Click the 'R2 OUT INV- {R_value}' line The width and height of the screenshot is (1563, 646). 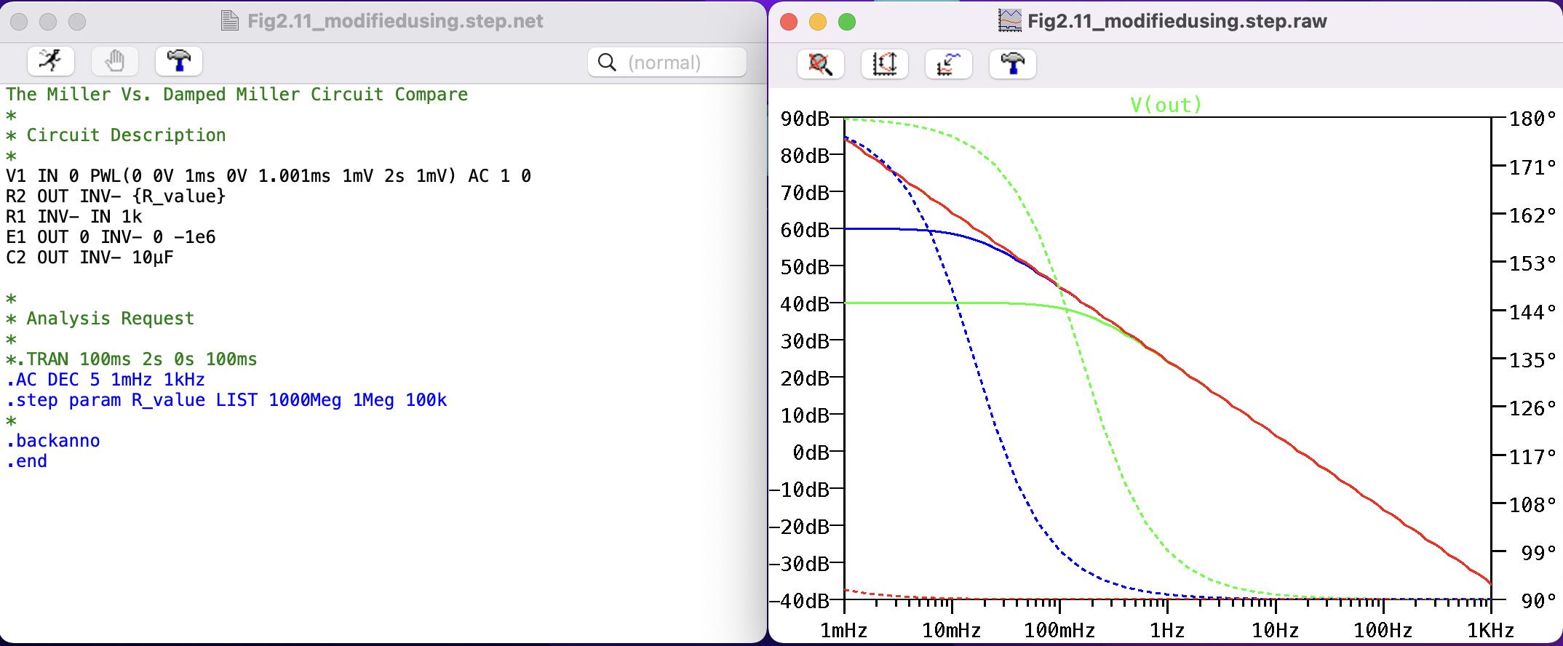tap(116, 196)
